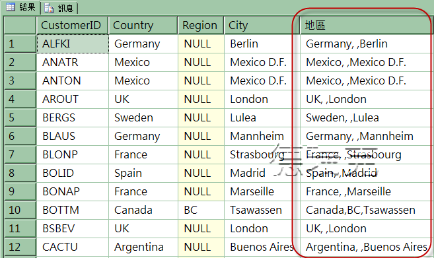Click the Tsawassen city cell
This screenshot has height=258, width=434.
pos(262,210)
